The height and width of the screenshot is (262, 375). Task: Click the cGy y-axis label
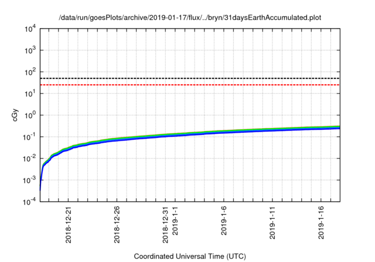16,115
